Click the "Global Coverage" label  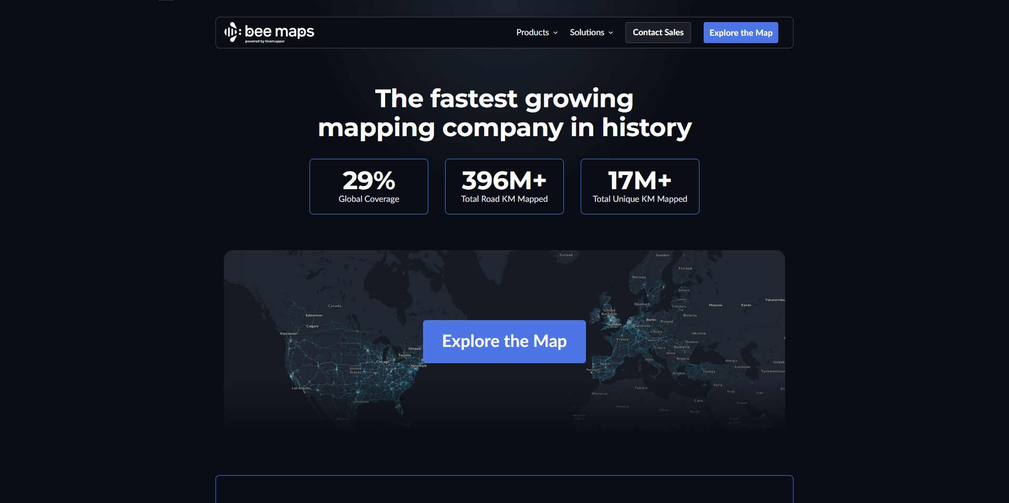click(x=369, y=199)
